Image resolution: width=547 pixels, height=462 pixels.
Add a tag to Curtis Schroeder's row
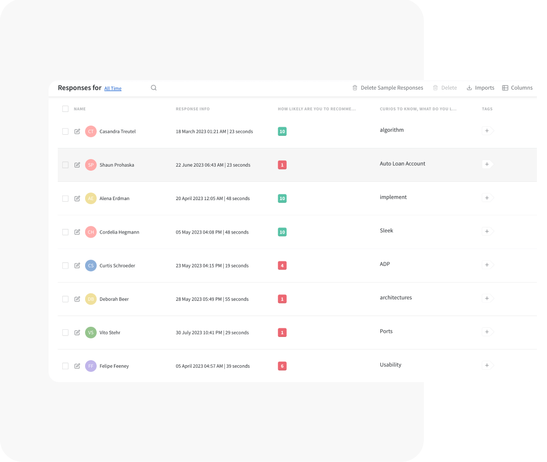[487, 264]
